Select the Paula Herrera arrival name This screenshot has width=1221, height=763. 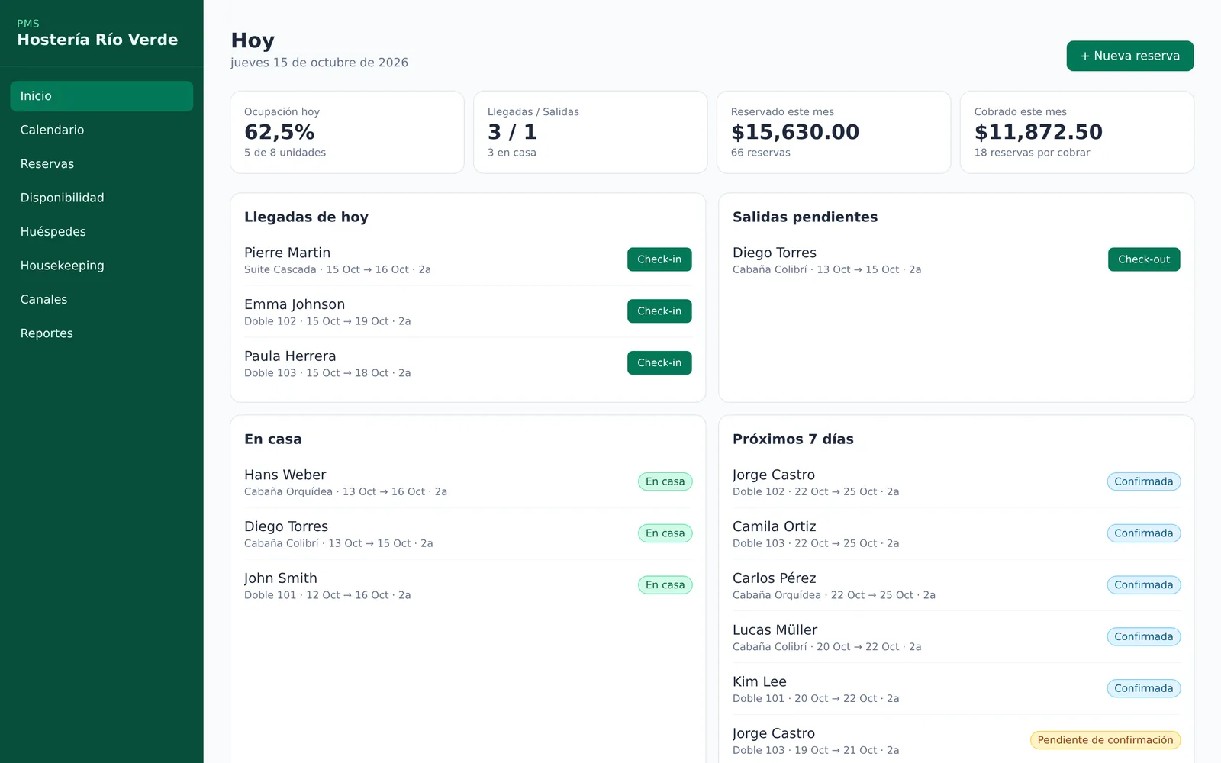[290, 356]
